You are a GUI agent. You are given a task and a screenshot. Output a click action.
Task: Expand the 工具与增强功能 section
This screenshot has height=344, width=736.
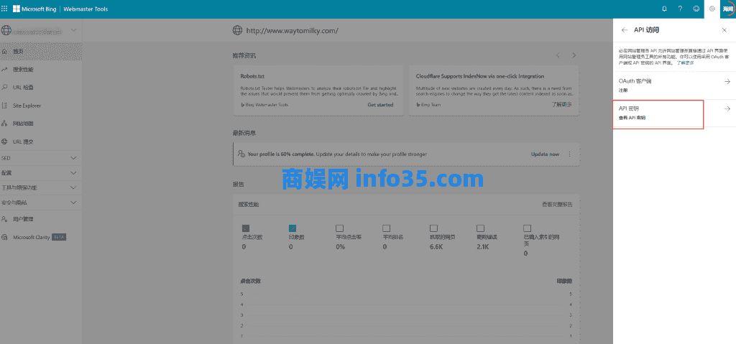pyautogui.click(x=74, y=187)
